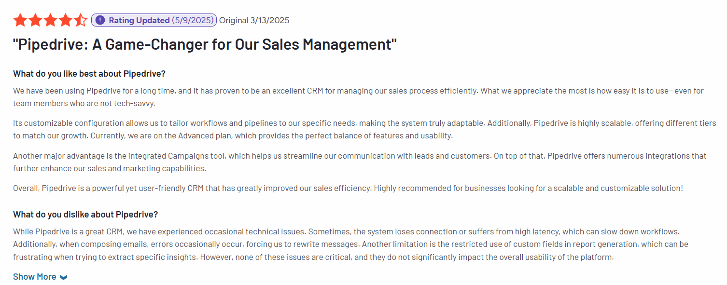
Task: Click the 'What do you dislike' heading
Action: (x=85, y=215)
